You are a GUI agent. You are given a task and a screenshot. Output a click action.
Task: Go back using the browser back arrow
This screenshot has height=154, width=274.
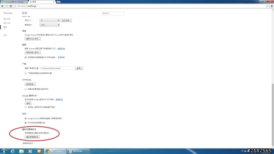pyautogui.click(x=3, y=6)
